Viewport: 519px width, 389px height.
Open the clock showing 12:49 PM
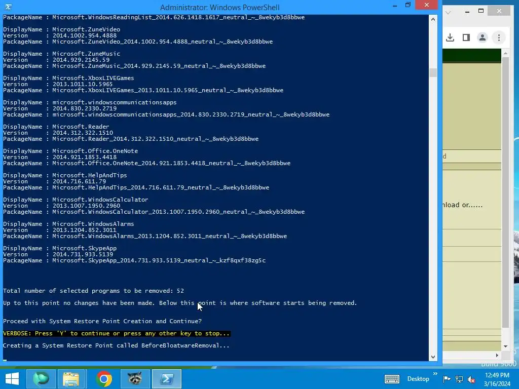tap(497, 375)
